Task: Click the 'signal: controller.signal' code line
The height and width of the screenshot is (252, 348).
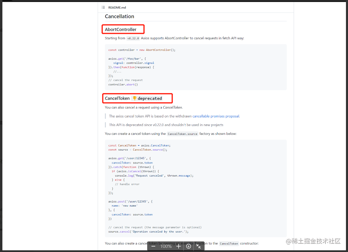Action: click(x=134, y=63)
